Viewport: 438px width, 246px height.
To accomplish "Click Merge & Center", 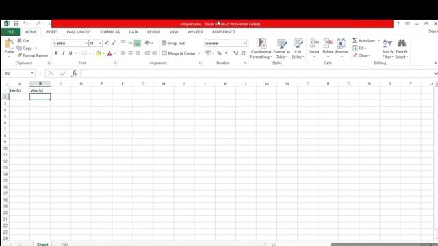I will (179, 53).
